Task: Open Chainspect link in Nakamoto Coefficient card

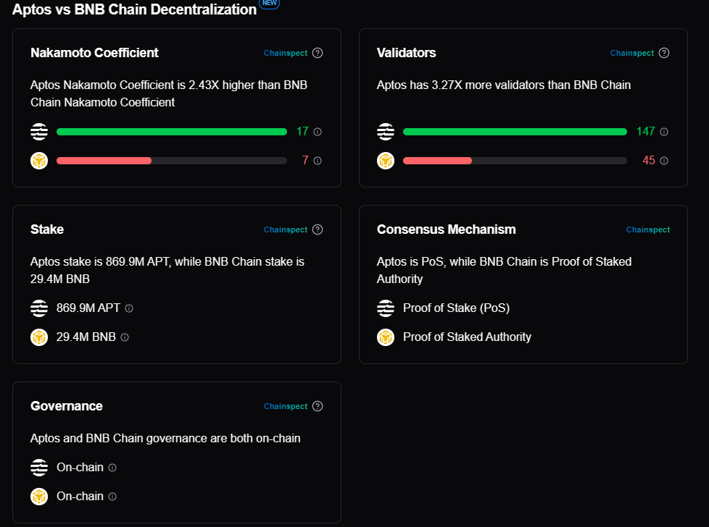Action: click(x=286, y=53)
